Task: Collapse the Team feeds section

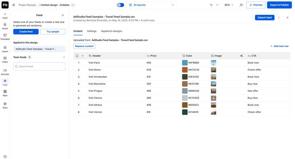Action: pyautogui.click(x=64, y=57)
